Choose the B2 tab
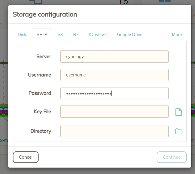This screenshot has height=174, width=195. (x=76, y=35)
